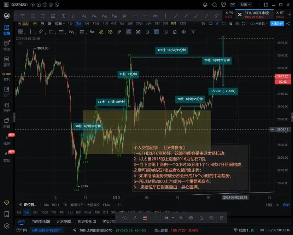Image resolution: width=293 pixels, height=235 pixels.
Task: Toggle the BOLL indicator
Action: pyautogui.click(x=56, y=205)
